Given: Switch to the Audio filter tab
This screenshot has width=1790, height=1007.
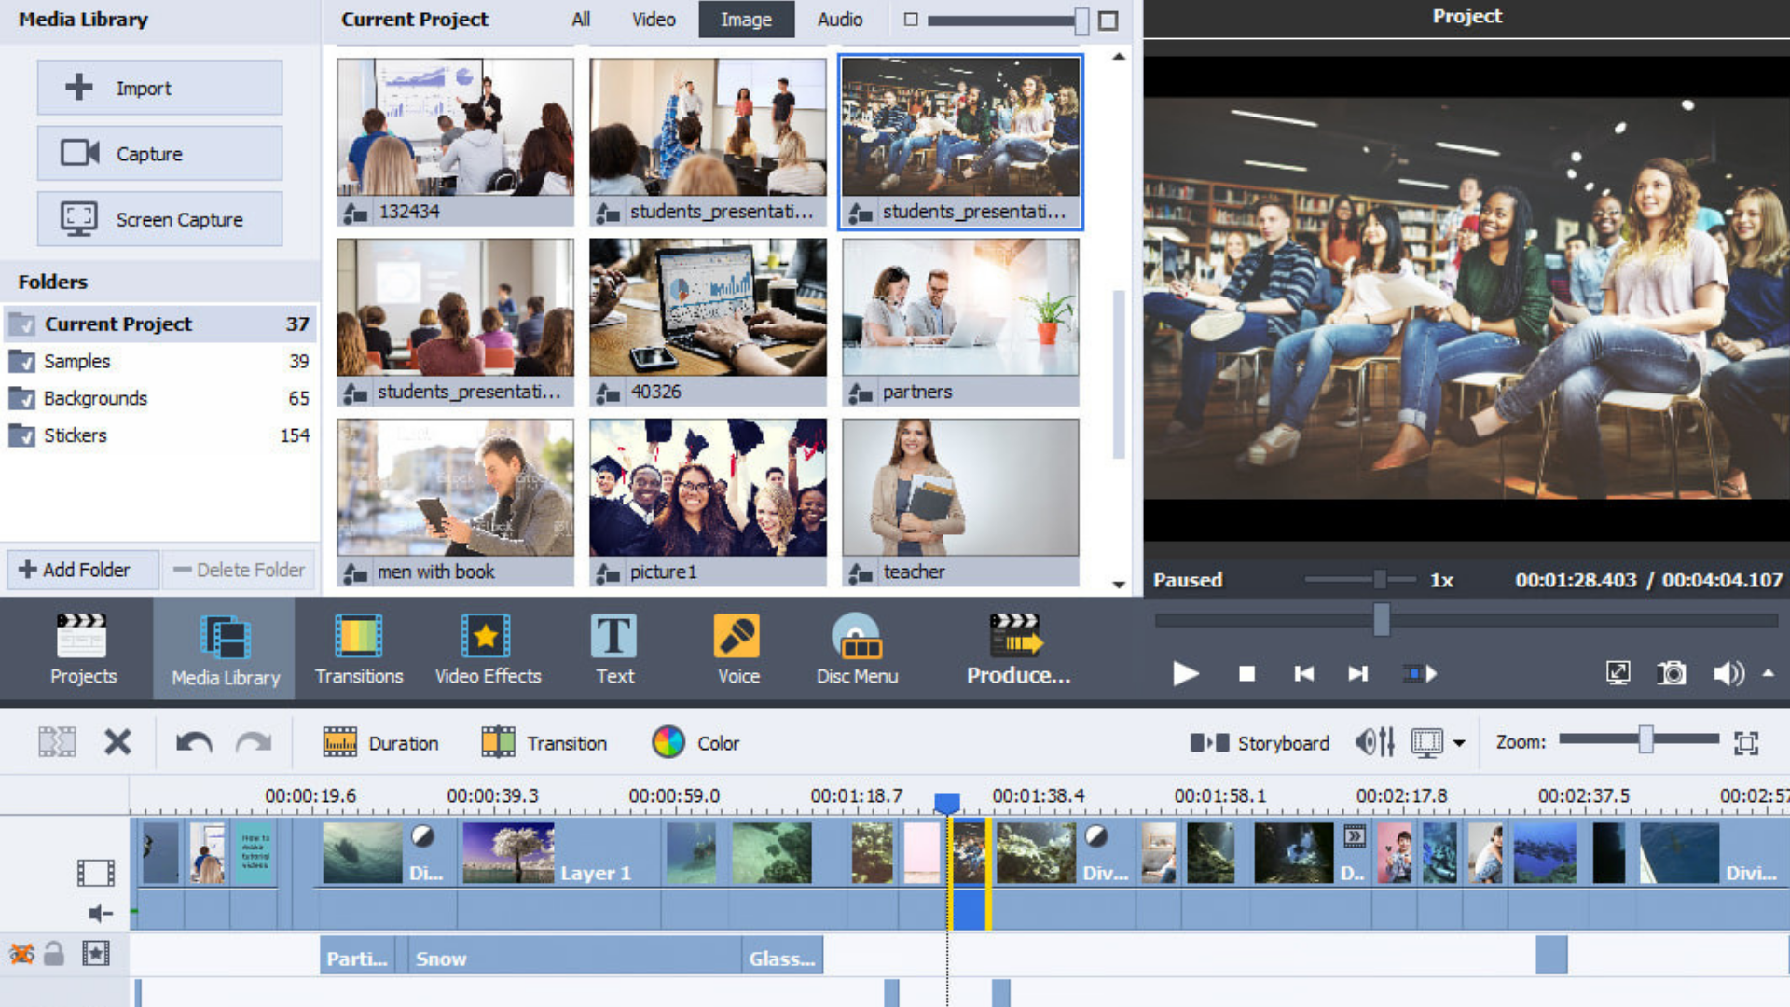Looking at the screenshot, I should pyautogui.click(x=838, y=19).
